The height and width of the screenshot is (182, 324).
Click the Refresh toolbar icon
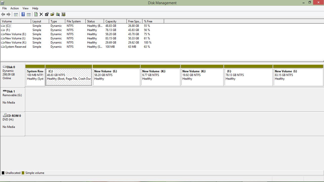click(36, 14)
